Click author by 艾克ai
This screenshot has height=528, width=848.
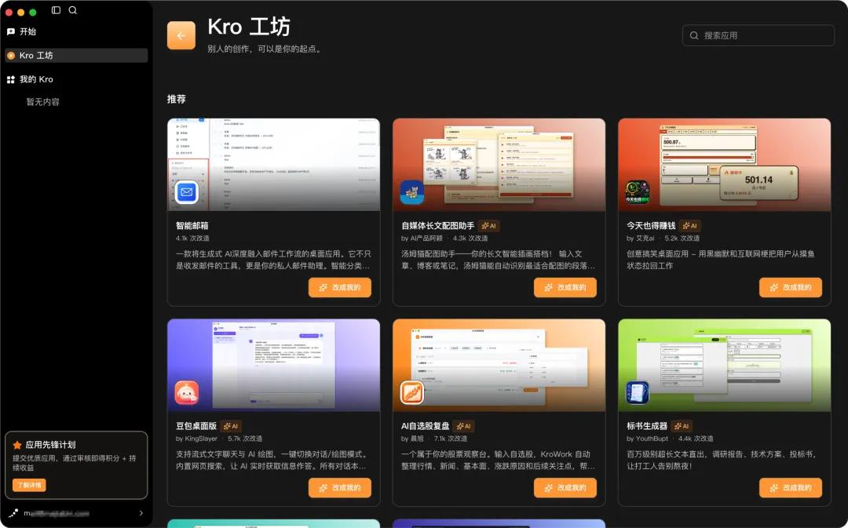click(x=641, y=239)
